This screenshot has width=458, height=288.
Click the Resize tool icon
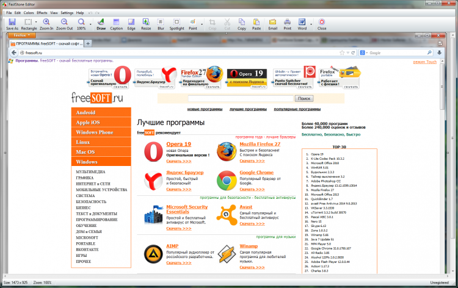click(146, 24)
